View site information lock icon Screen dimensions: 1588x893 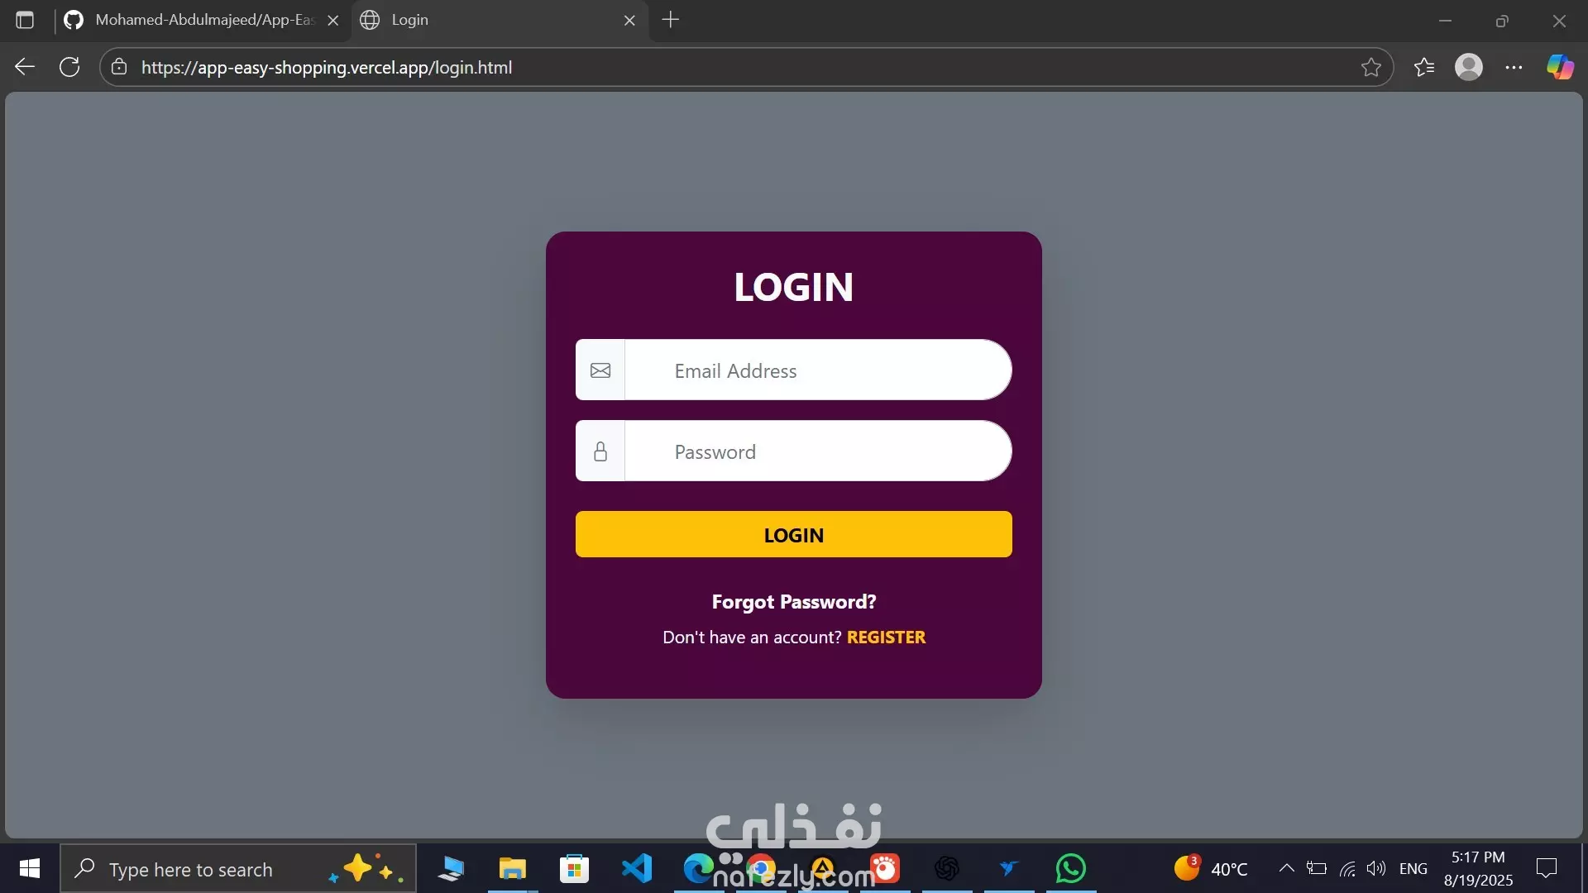[119, 67]
